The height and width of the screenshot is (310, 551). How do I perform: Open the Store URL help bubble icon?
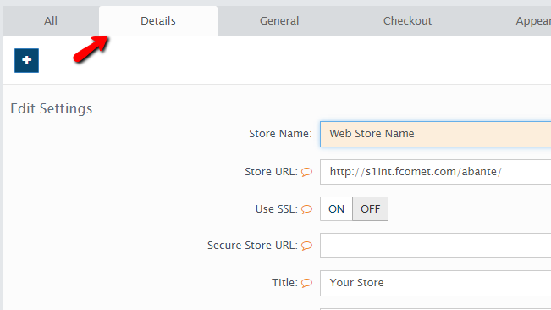tap(306, 172)
